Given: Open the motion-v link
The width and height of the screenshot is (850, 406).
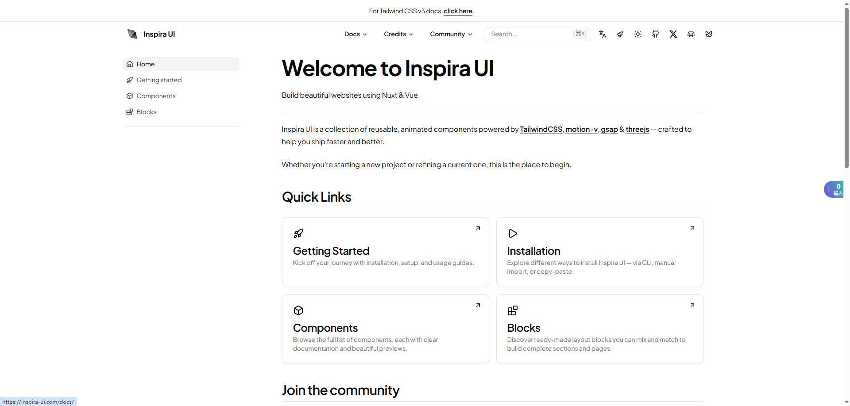Looking at the screenshot, I should pyautogui.click(x=581, y=129).
